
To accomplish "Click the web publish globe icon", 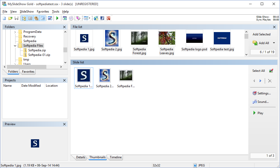I will tap(96, 18).
